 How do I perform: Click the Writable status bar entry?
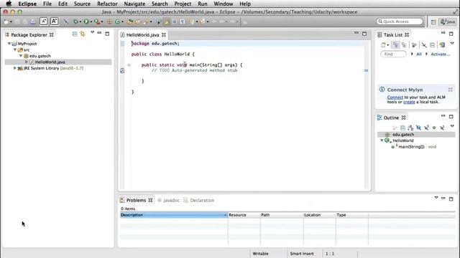coord(260,254)
